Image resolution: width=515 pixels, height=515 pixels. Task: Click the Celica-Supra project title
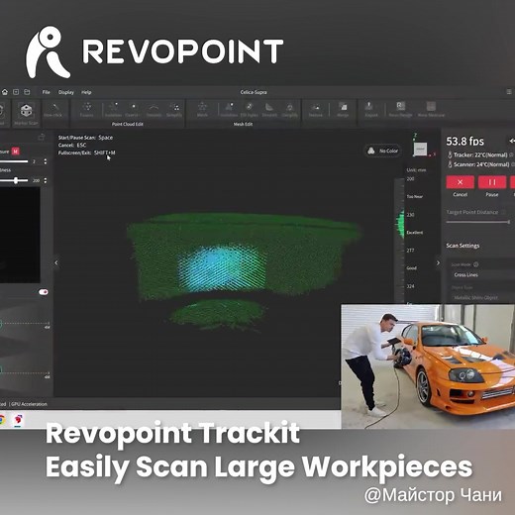point(254,92)
